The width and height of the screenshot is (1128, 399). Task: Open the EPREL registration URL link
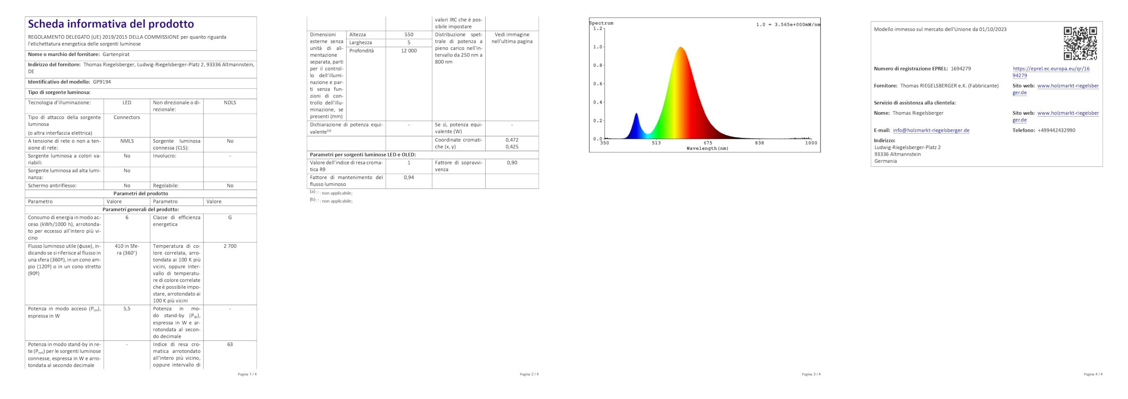(x=1051, y=72)
